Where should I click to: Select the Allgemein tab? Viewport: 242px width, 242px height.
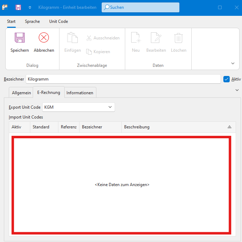click(21, 93)
